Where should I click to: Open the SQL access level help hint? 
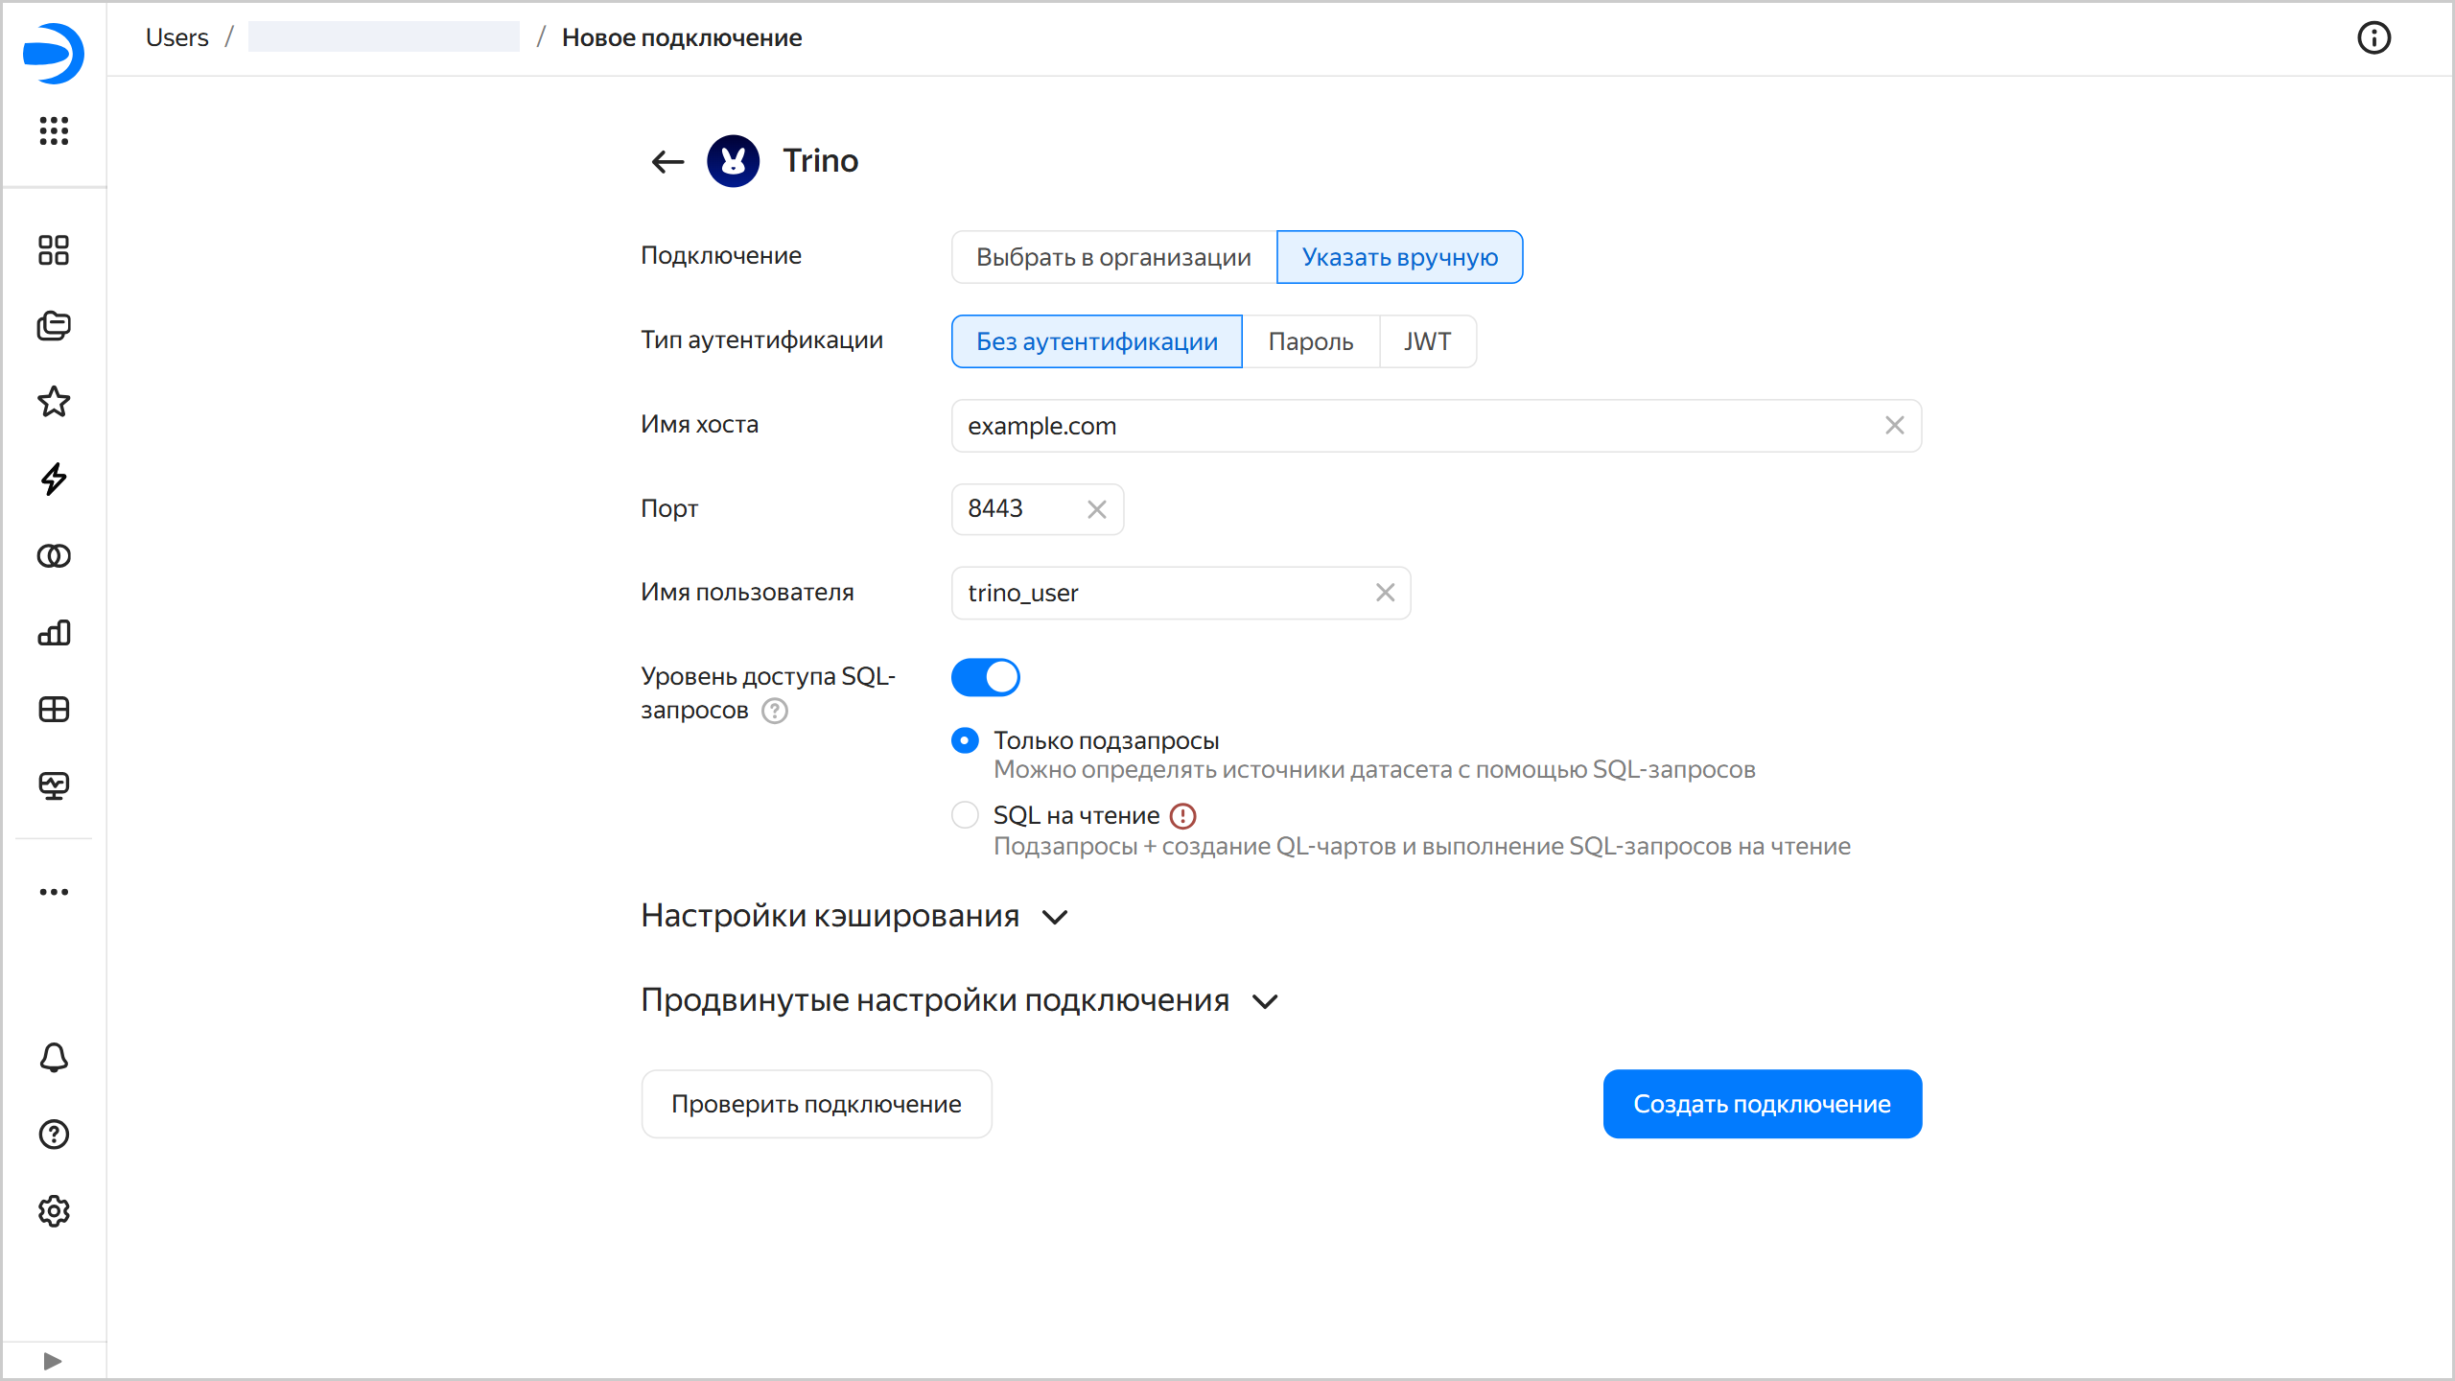775,711
